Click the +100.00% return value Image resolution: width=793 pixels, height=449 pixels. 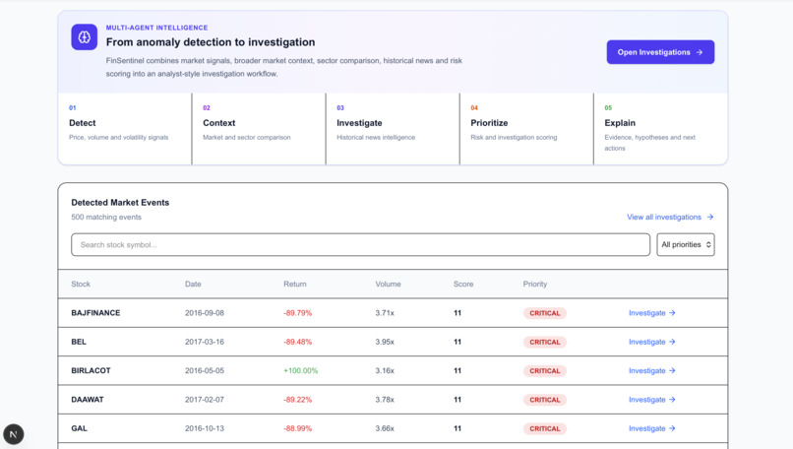click(300, 370)
